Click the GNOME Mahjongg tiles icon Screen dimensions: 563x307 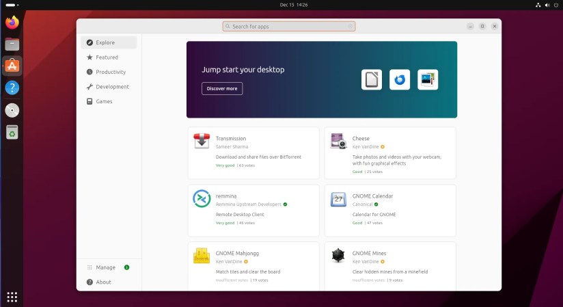pos(202,256)
